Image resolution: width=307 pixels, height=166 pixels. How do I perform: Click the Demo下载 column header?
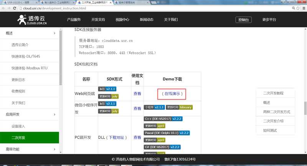click(172, 79)
